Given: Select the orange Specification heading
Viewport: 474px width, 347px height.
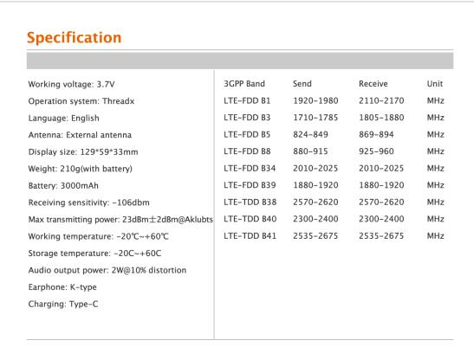Looking at the screenshot, I should coord(74,38).
